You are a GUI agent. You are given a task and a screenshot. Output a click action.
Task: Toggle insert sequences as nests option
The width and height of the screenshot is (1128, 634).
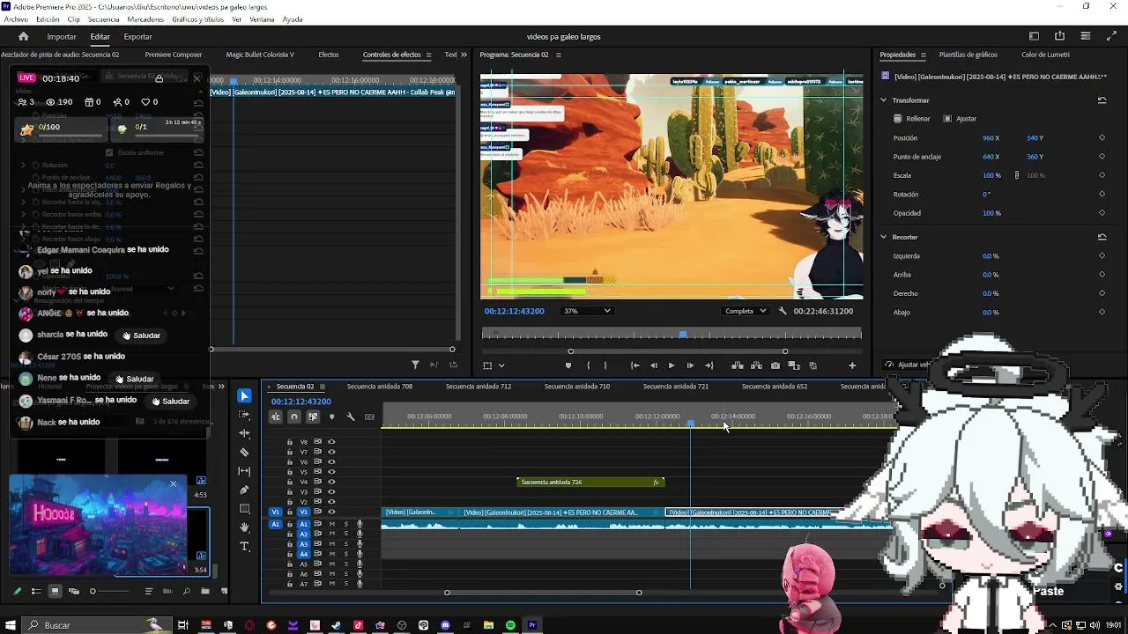(x=276, y=417)
